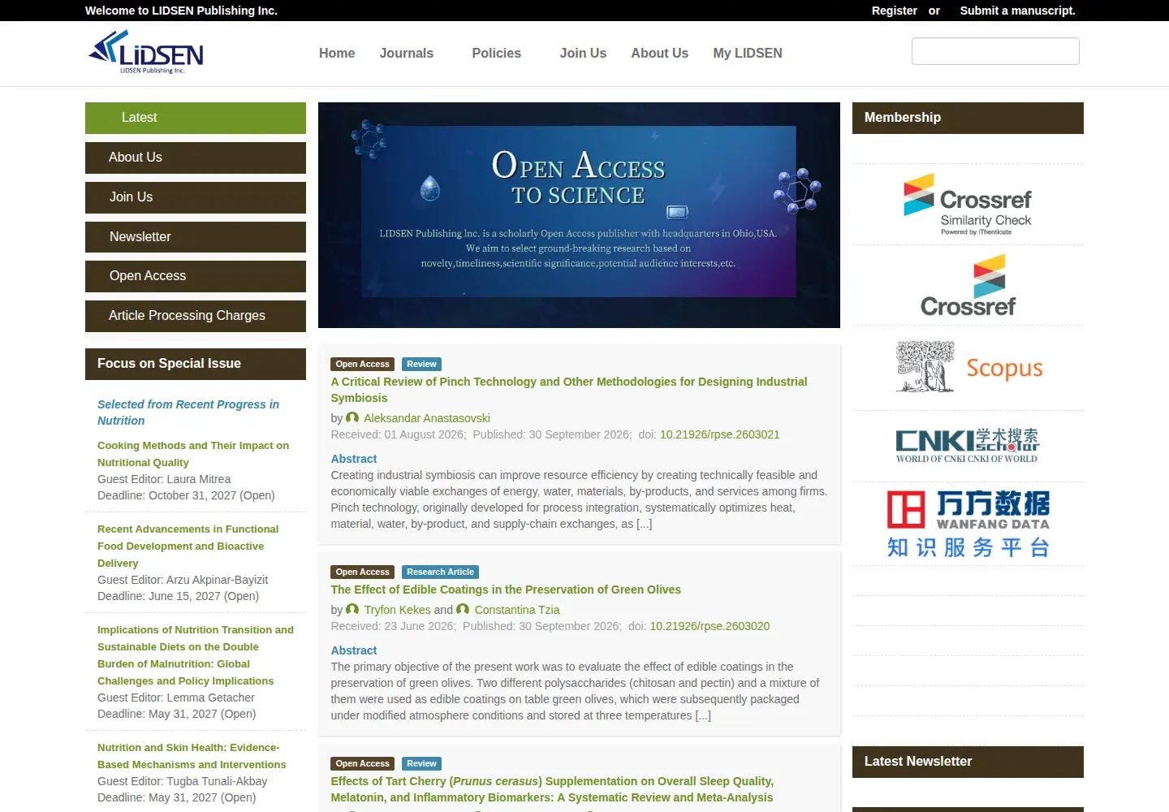Open author Tryfon Kekes link
The height and width of the screenshot is (812, 1169).
pos(397,610)
